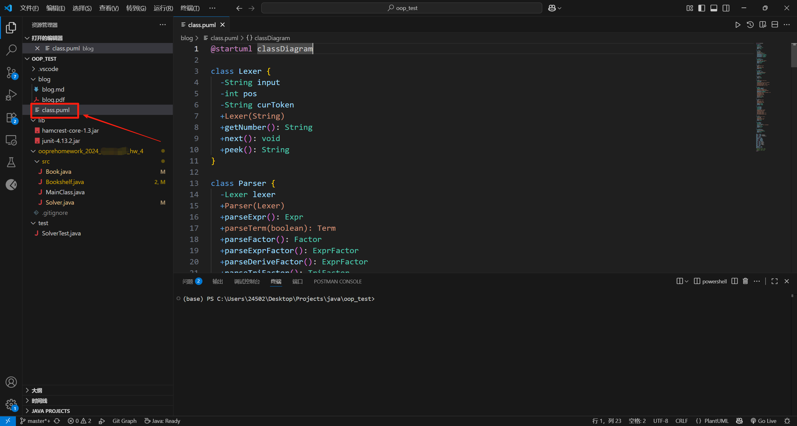Open the Run and Debug view

11,95
